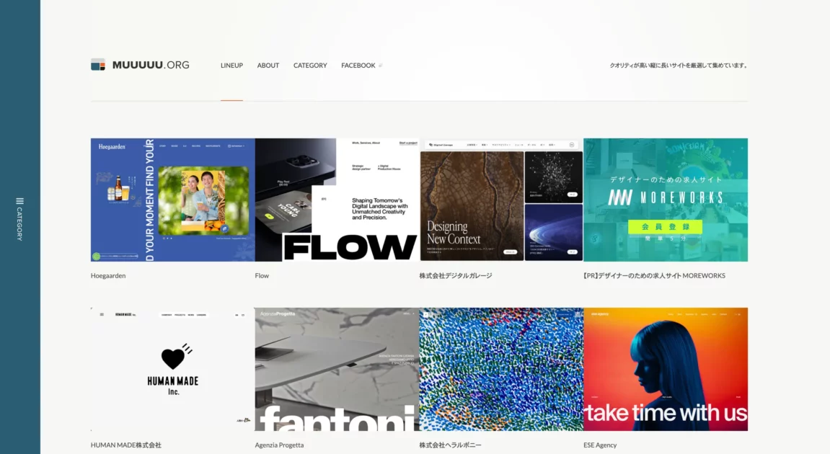Open the take time with us thumbnail
The image size is (830, 454).
point(666,370)
